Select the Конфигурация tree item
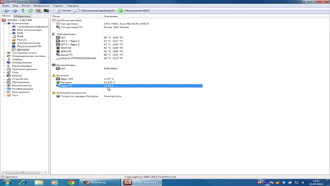This screenshot has height=186, width=330. tap(22, 89)
